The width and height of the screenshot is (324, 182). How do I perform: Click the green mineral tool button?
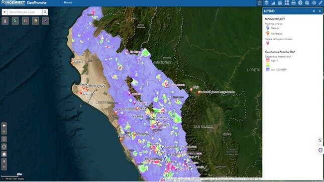15,21
